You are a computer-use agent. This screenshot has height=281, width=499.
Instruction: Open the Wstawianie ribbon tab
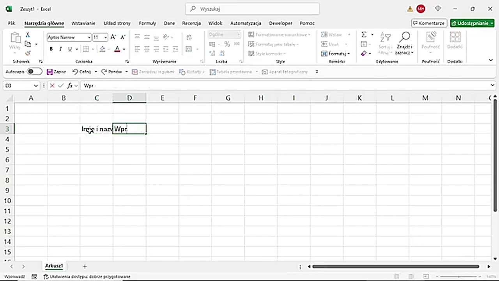pos(83,23)
